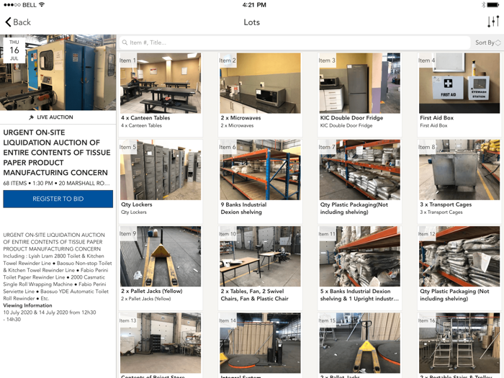Focus the Item #, Title search field
The height and width of the screenshot is (378, 504).
tap(294, 42)
